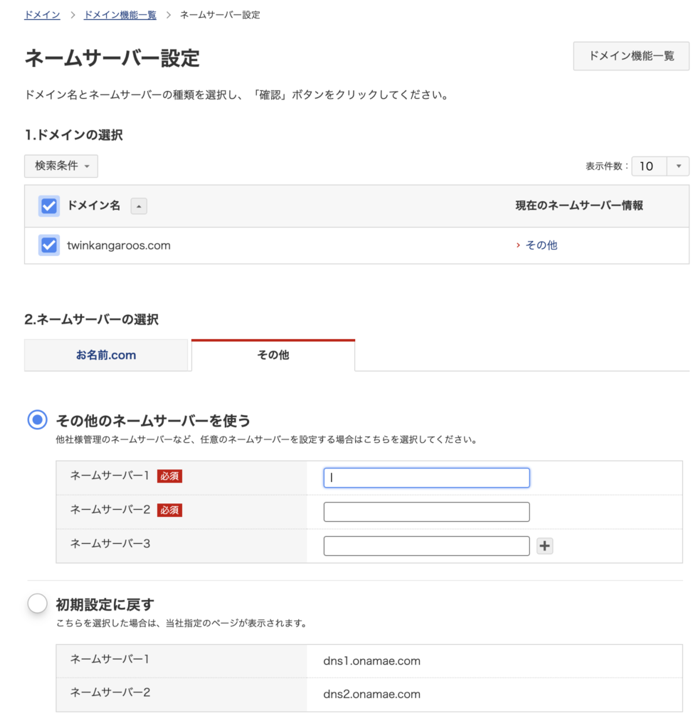Image resolution: width=698 pixels, height=728 pixels.
Task: Select the その他 nameserver tab
Action: pyautogui.click(x=273, y=355)
